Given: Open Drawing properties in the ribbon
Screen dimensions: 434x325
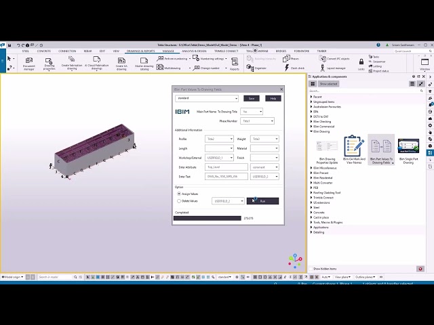Looking at the screenshot, I should (50, 64).
